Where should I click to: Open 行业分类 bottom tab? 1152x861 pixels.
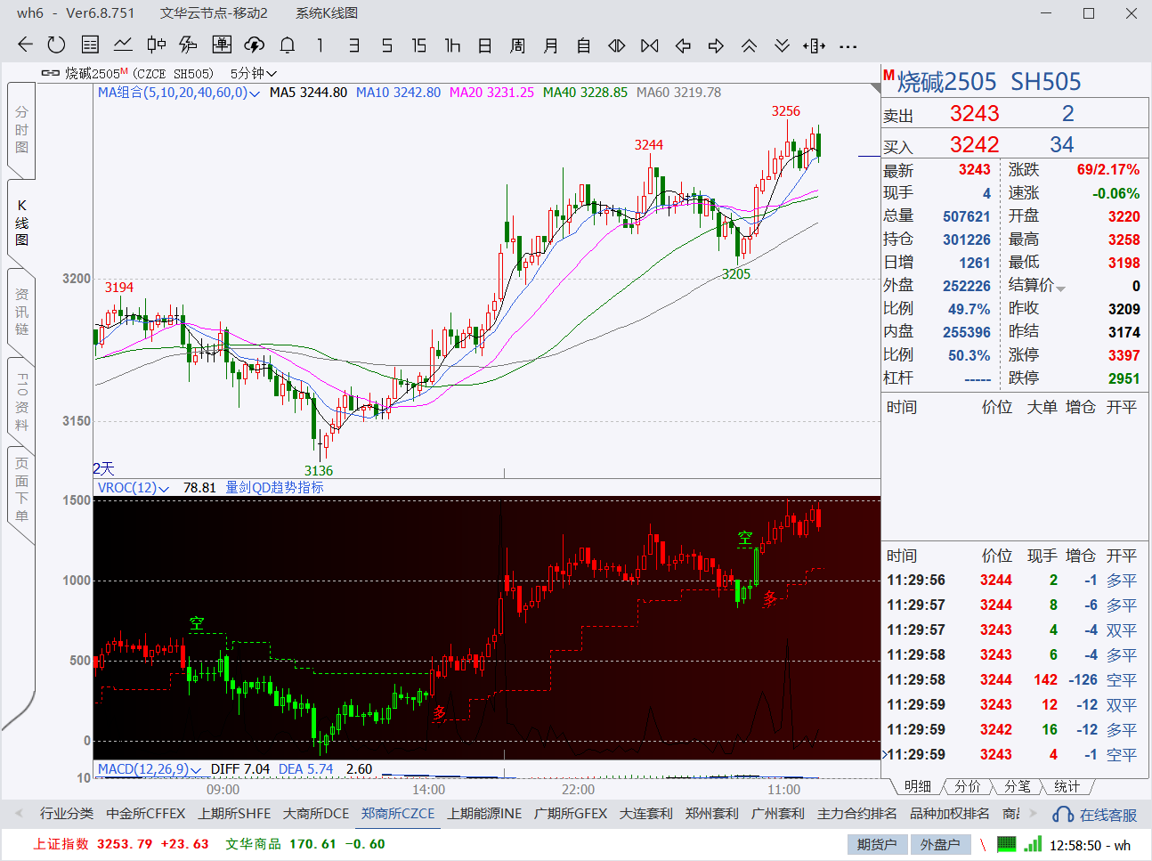point(67,814)
